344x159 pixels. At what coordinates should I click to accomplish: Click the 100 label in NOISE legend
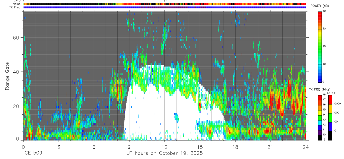pyautogui.click(x=335, y=121)
